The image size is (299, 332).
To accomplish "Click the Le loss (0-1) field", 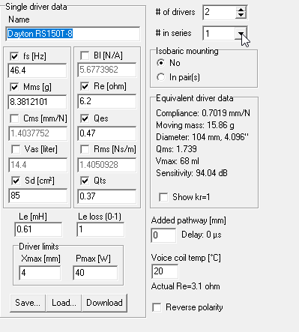I will (x=100, y=229).
